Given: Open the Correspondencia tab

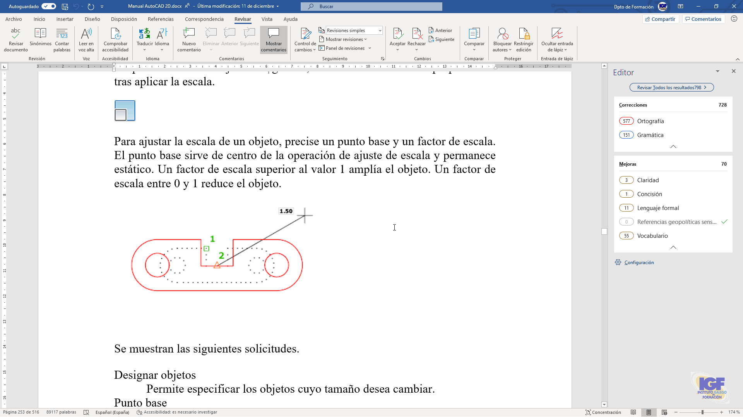Looking at the screenshot, I should click(x=204, y=19).
